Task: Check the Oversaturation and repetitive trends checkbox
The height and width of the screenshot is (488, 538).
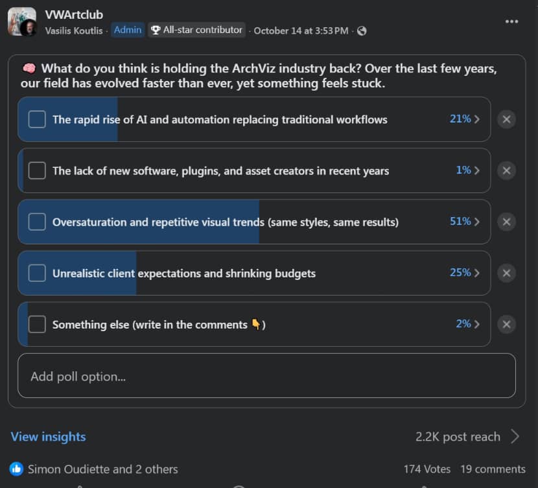Action: [x=37, y=222]
